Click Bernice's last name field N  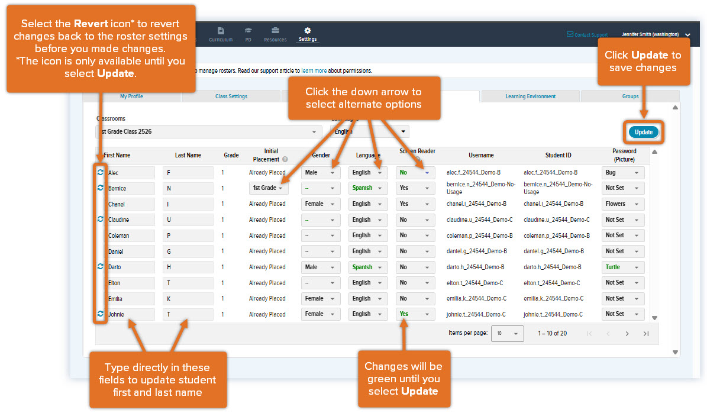coord(188,188)
